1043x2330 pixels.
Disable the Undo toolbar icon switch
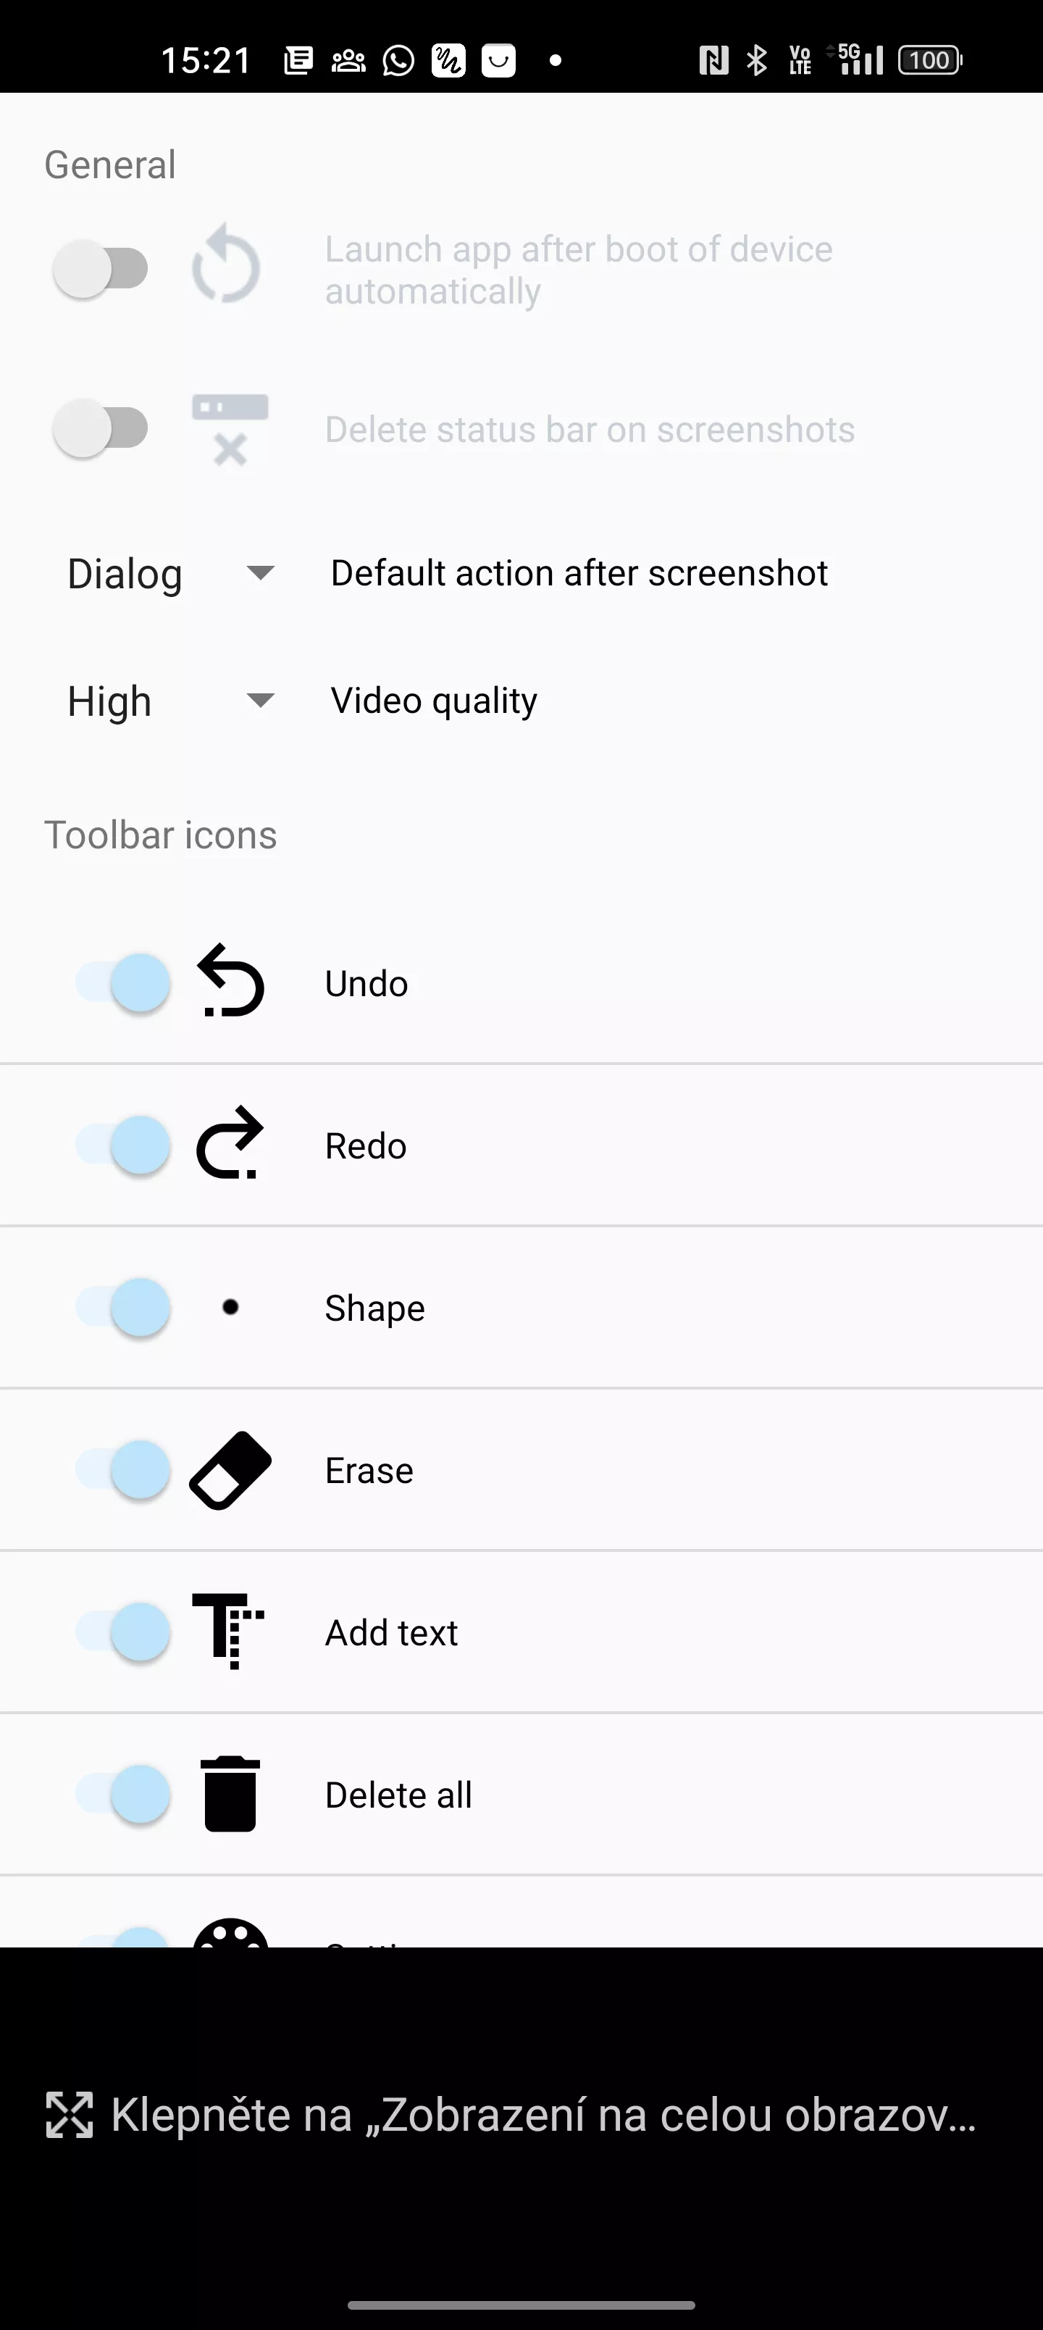pos(124,982)
